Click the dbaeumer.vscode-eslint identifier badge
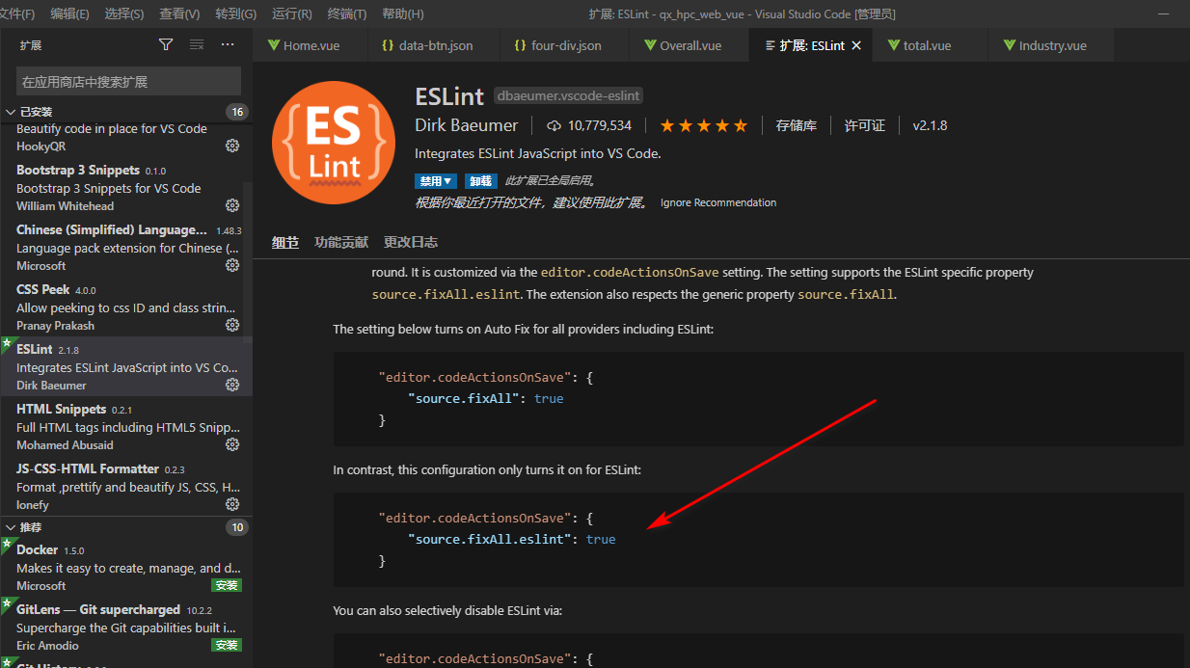The width and height of the screenshot is (1190, 668). 568,95
